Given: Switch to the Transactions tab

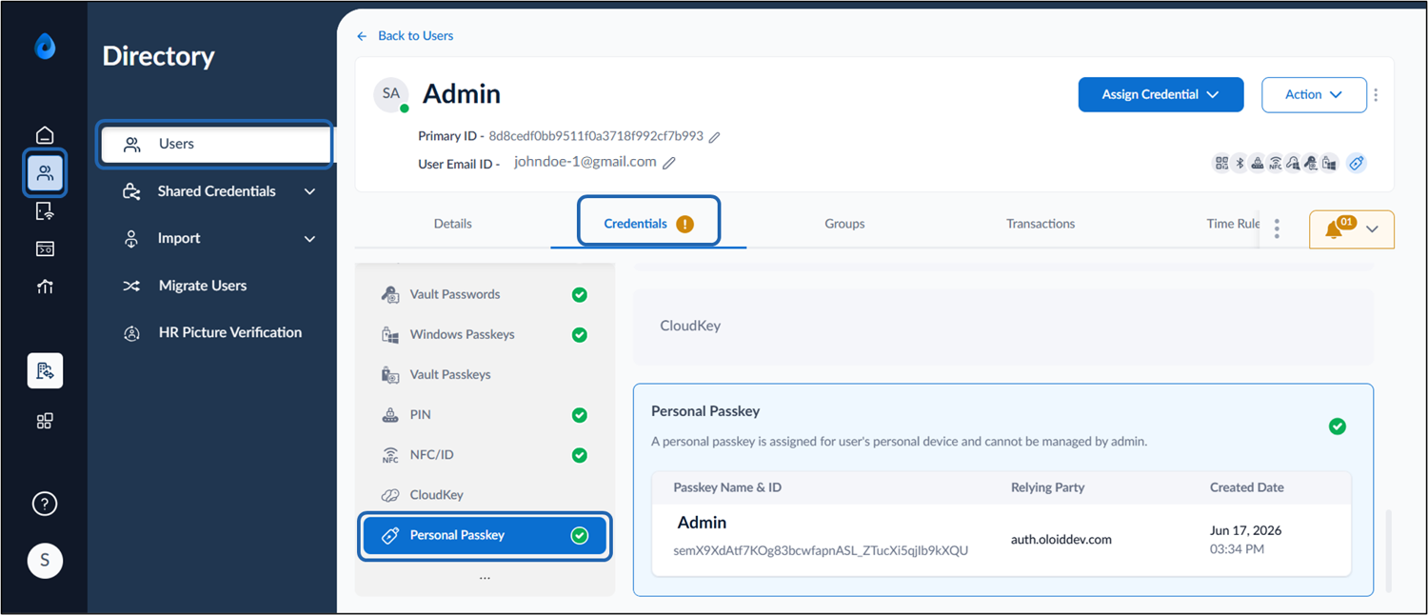Looking at the screenshot, I should [1041, 224].
